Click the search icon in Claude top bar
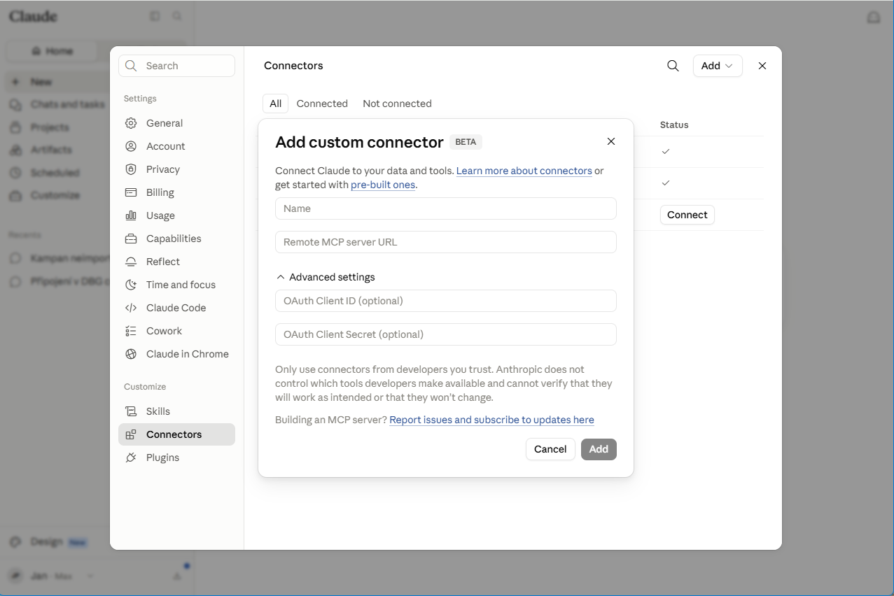Viewport: 894px width, 596px height. (x=177, y=16)
